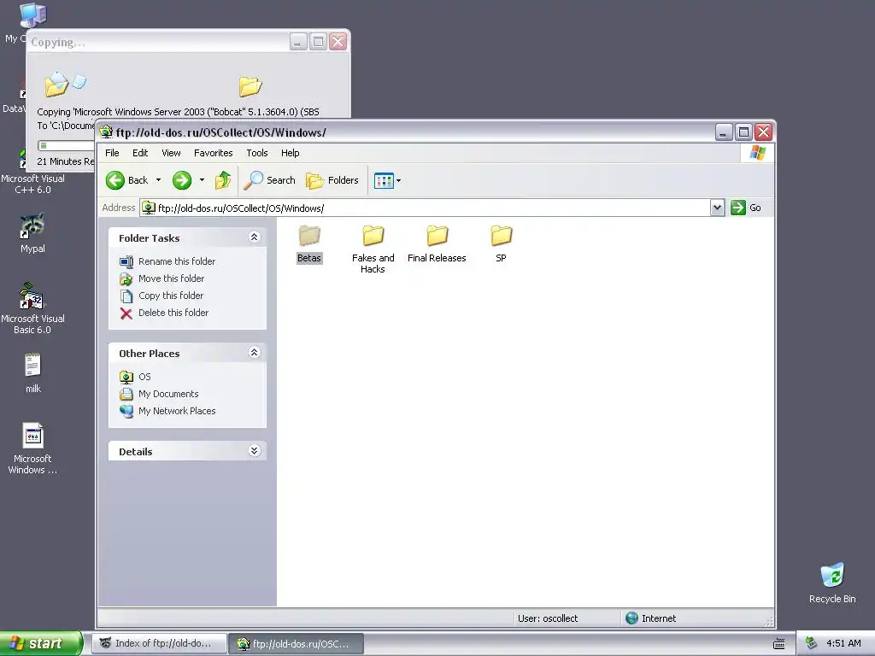Click the tray network copying icon
Image resolution: width=875 pixels, height=656 pixels.
pyautogui.click(x=812, y=643)
